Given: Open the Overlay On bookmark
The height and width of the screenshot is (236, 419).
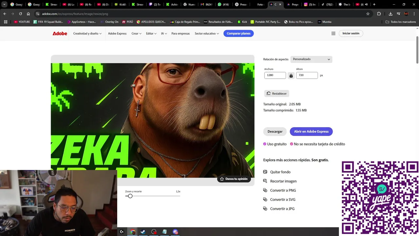Looking at the screenshot, I should pos(110,22).
